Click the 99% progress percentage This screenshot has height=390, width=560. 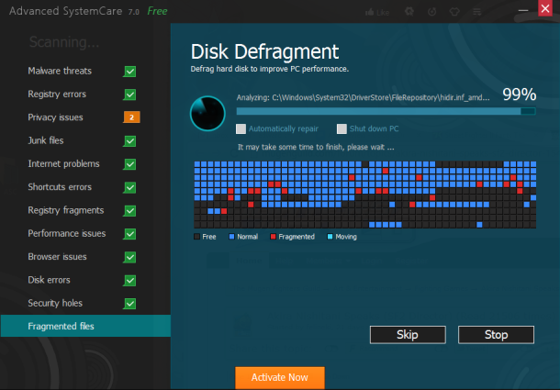(520, 95)
